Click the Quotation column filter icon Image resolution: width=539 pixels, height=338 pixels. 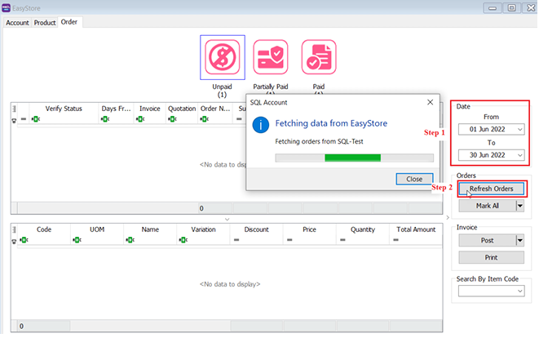click(x=173, y=119)
